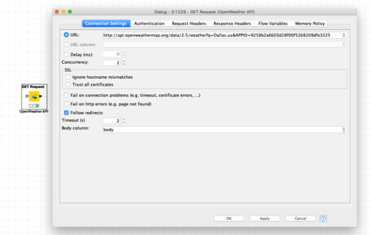The height and width of the screenshot is (235, 370).
Task: Click the Concurrency stepper arrows
Action: point(124,62)
